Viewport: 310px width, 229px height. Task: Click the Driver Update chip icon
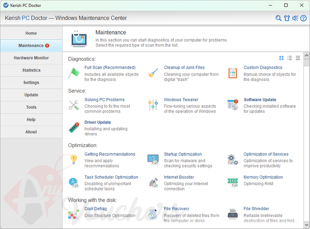coord(74,128)
